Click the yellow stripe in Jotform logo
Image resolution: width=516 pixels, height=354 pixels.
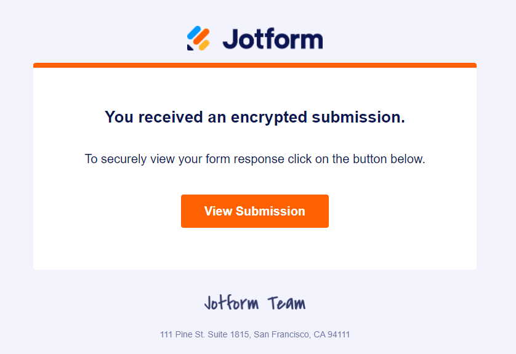(x=204, y=44)
